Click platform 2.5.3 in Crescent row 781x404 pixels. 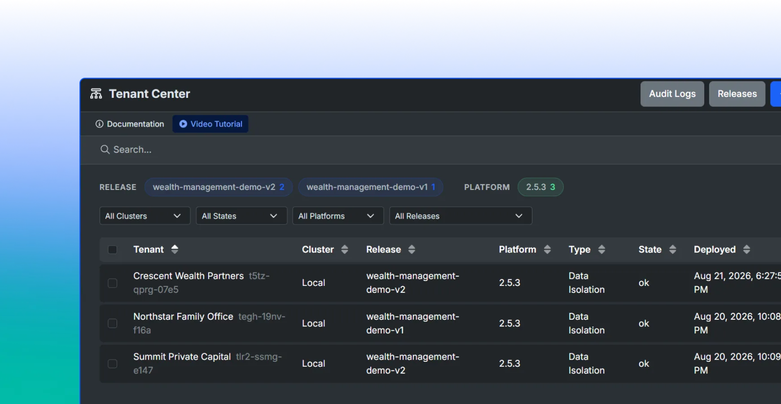(509, 283)
